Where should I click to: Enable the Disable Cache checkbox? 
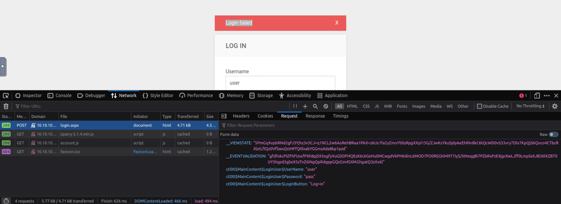pos(479,106)
